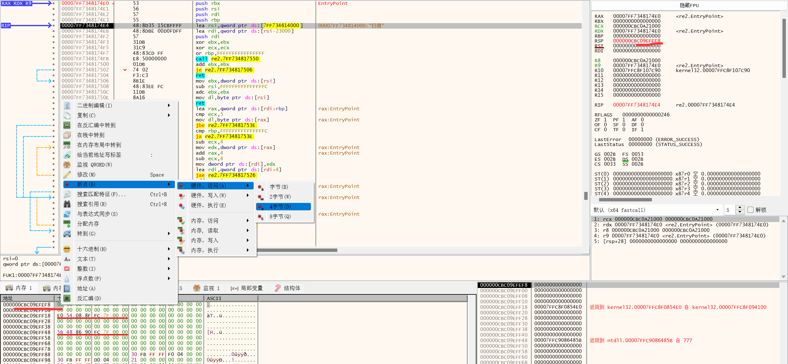This screenshot has height=364, width=788.
Task: Expand the binary edit (二进制编辑) submenu arrow
Action: (169, 106)
